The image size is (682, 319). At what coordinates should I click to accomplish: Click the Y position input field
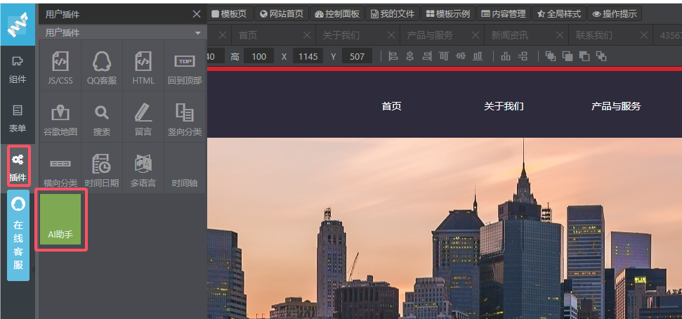pos(357,56)
